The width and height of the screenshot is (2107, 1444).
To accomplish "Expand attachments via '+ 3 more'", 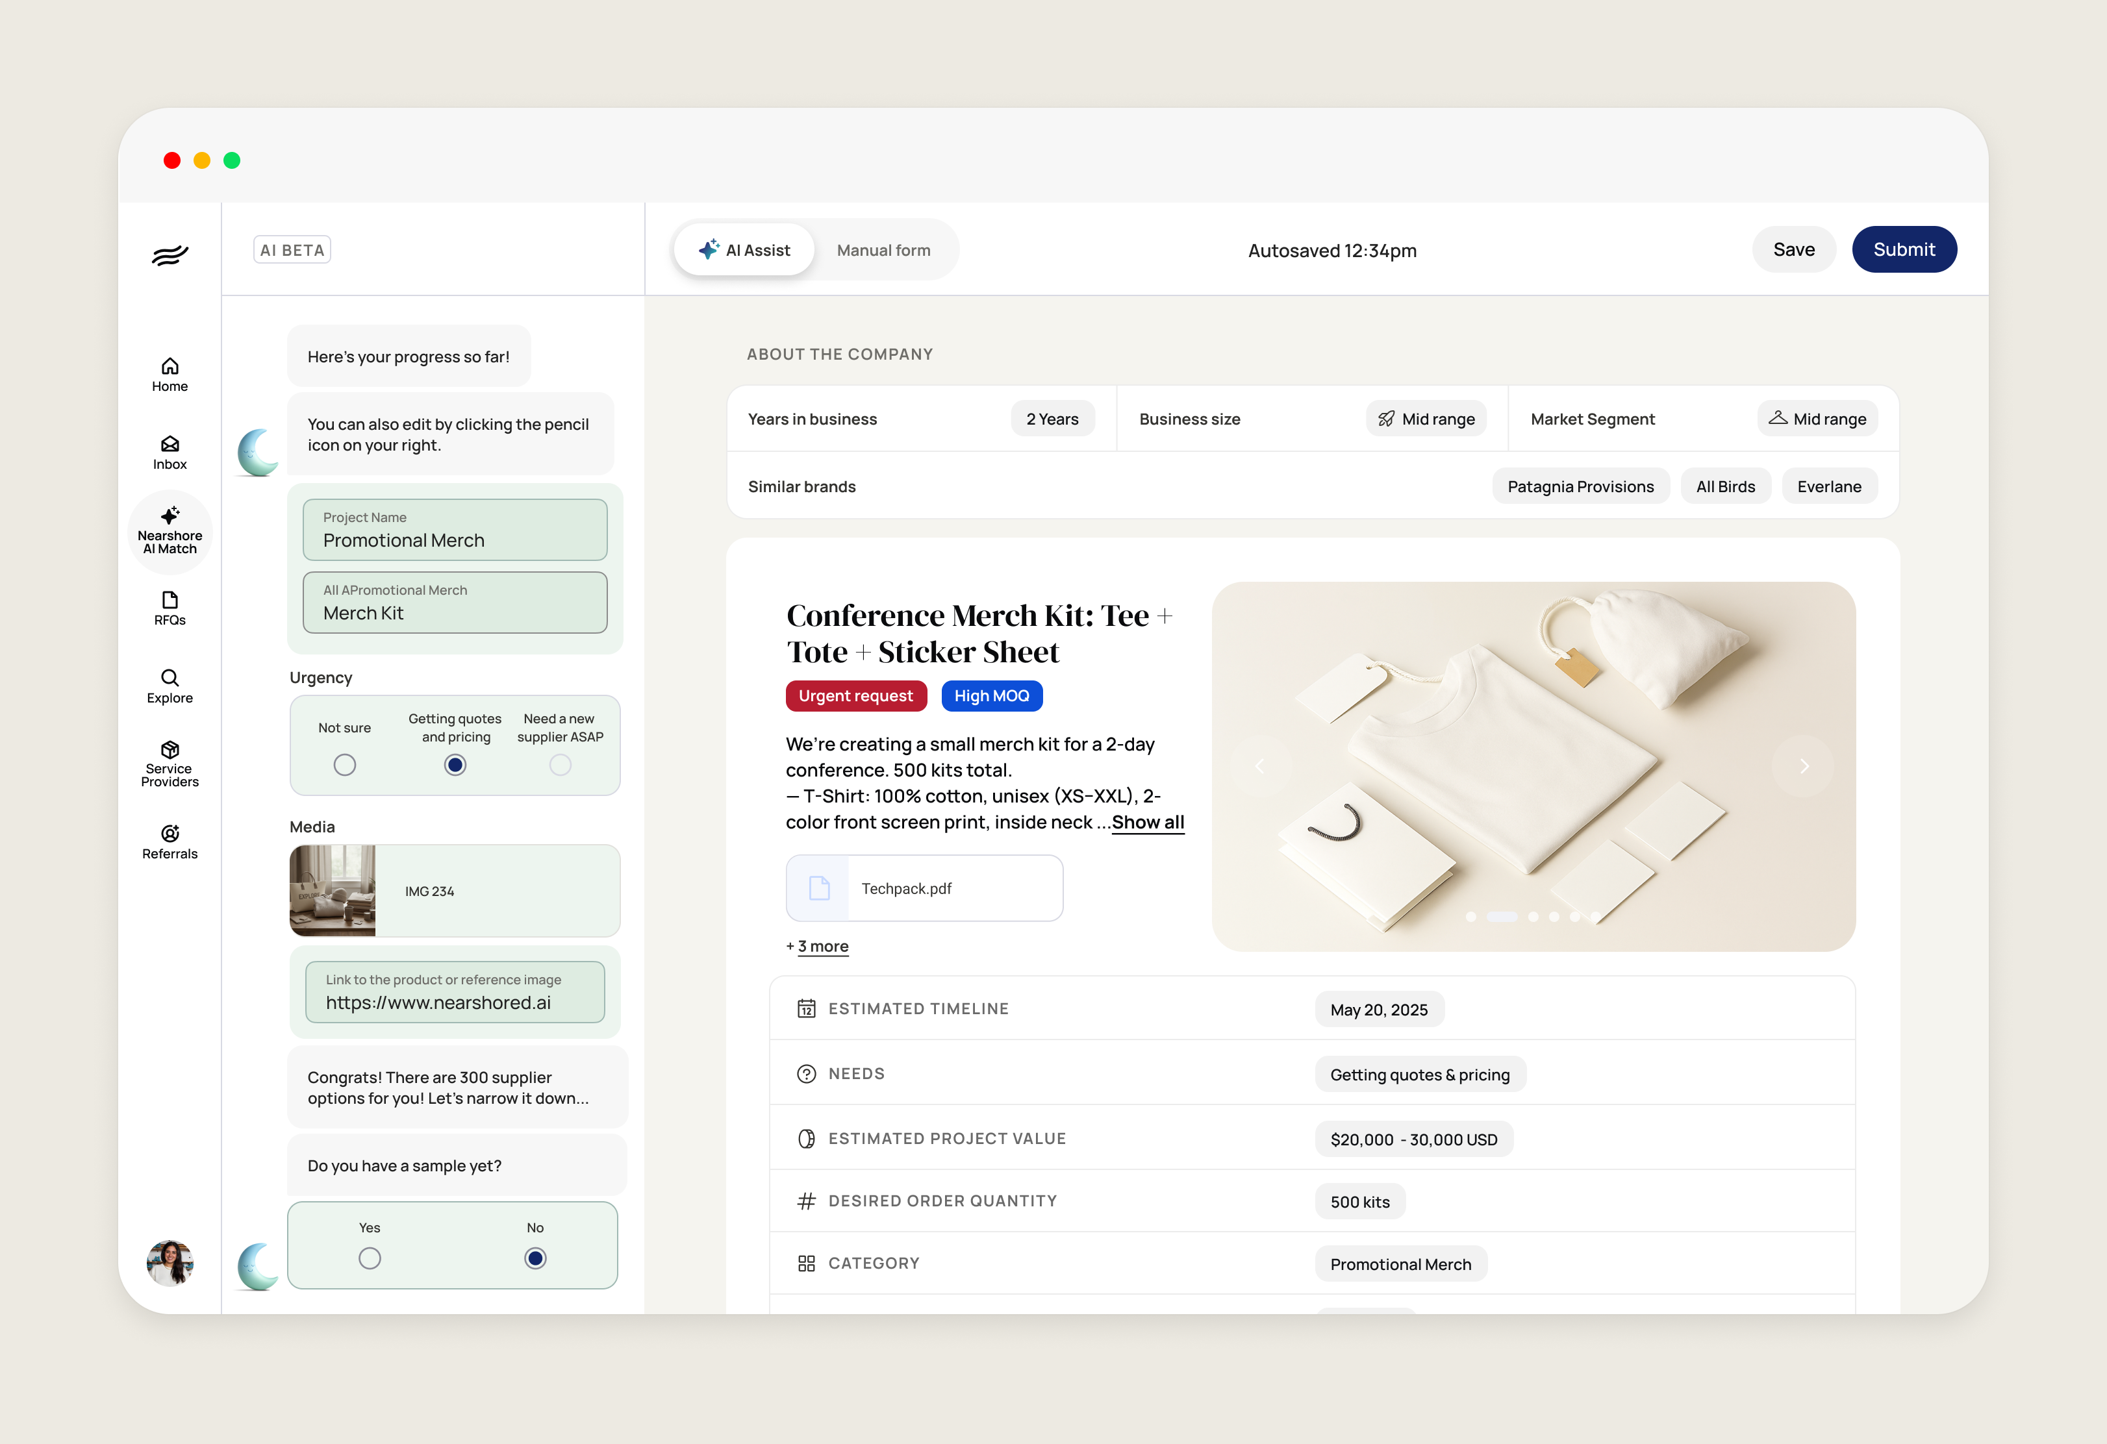I will pos(822,947).
